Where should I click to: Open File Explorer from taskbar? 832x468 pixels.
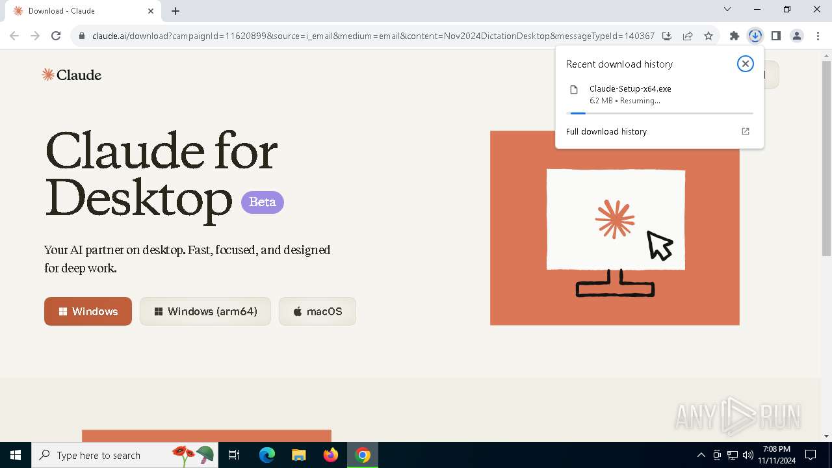[299, 455]
